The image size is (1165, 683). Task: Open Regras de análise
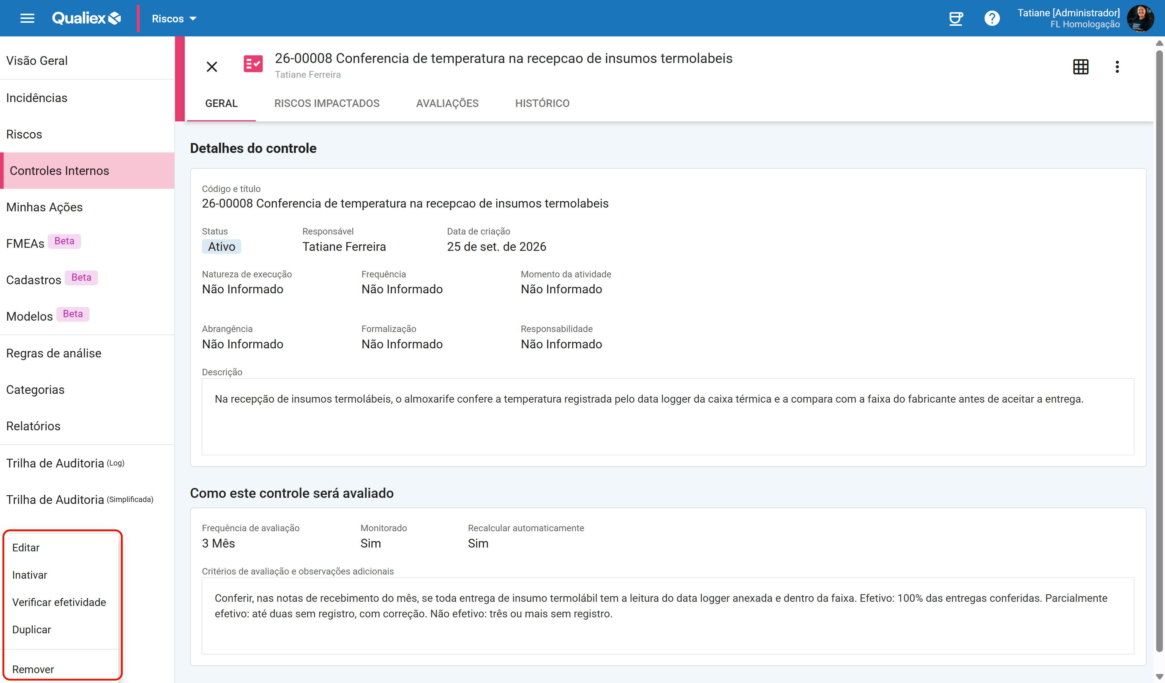pos(87,353)
